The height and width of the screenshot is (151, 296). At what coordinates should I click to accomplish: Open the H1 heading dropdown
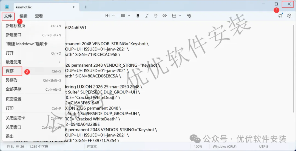coord(110,16)
